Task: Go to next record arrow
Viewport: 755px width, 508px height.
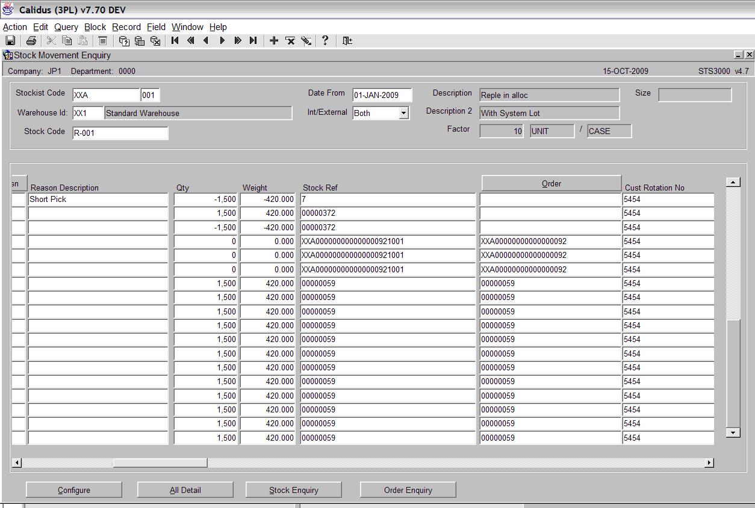Action: [222, 41]
